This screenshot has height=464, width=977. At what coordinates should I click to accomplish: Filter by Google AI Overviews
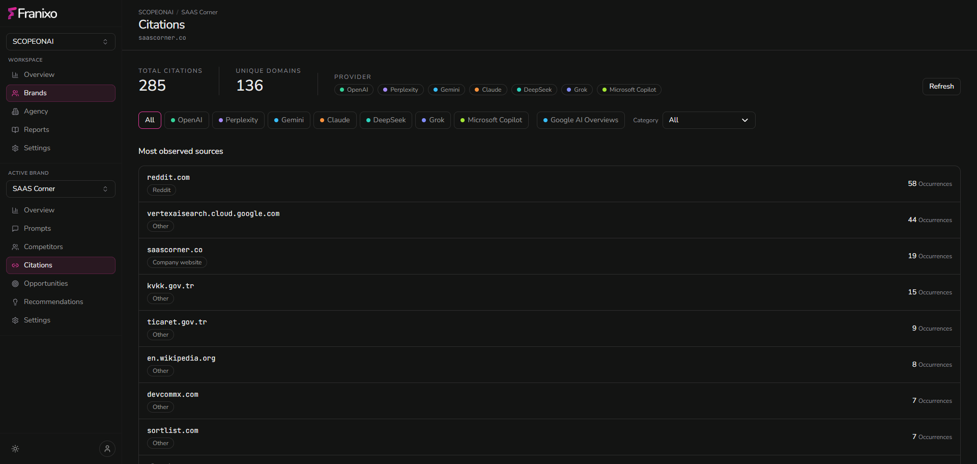pyautogui.click(x=581, y=120)
